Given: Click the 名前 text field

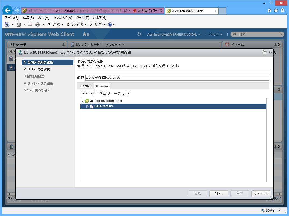Looking at the screenshot, I should [x=177, y=78].
